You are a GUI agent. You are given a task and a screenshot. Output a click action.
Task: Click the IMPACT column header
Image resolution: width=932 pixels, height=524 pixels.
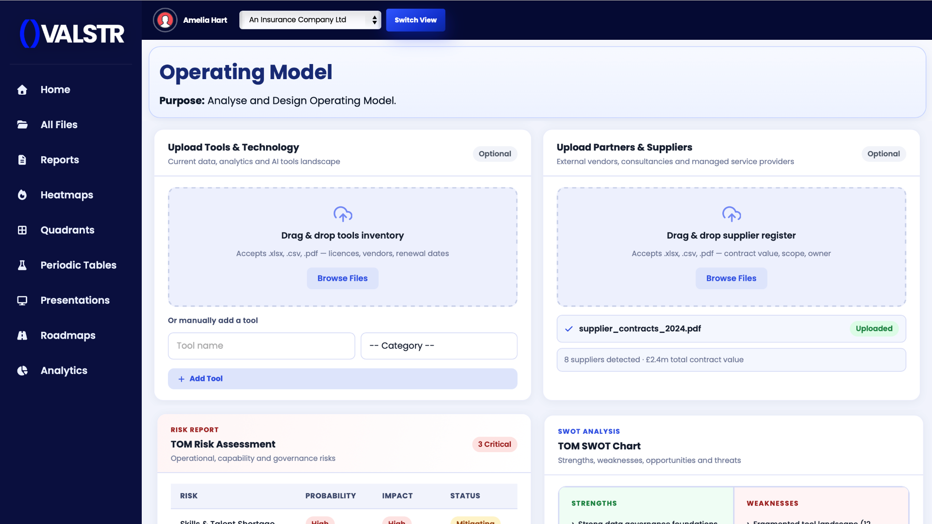398,496
